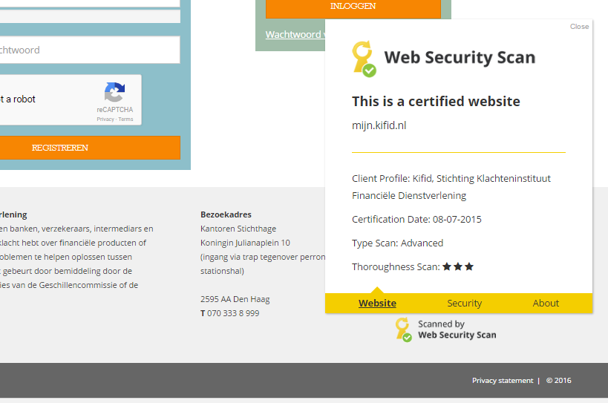The height and width of the screenshot is (403, 608).
Task: Switch to the Website tab
Action: coord(377,303)
